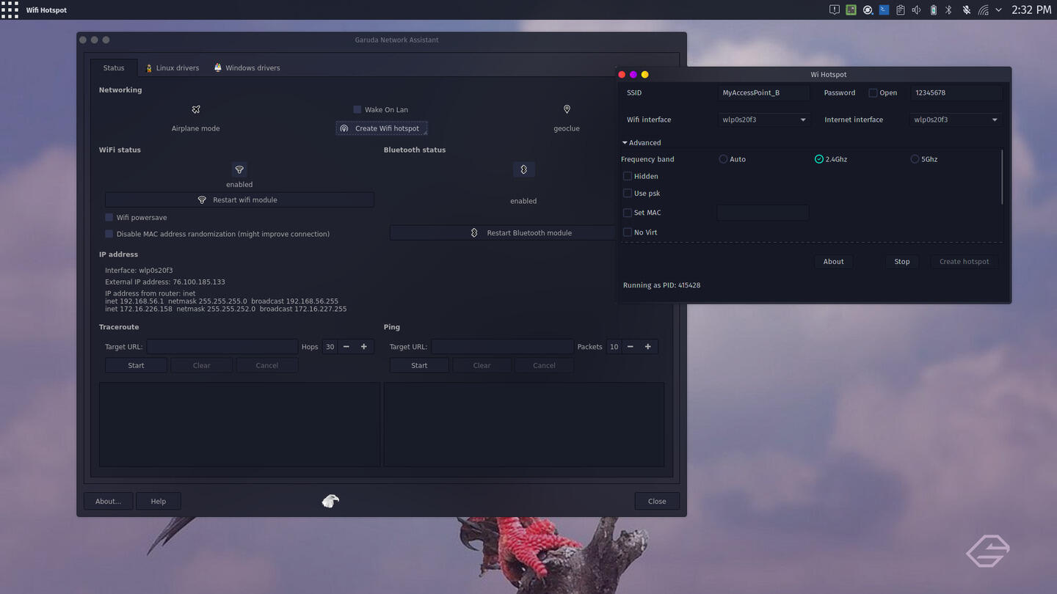Viewport: 1057px width, 594px height.
Task: Click the Airplane mode plane icon
Action: 196,109
